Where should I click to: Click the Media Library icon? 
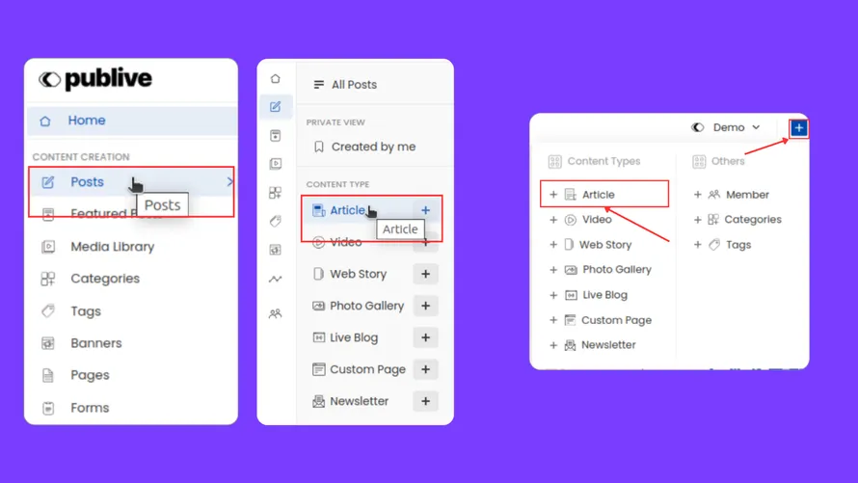48,247
